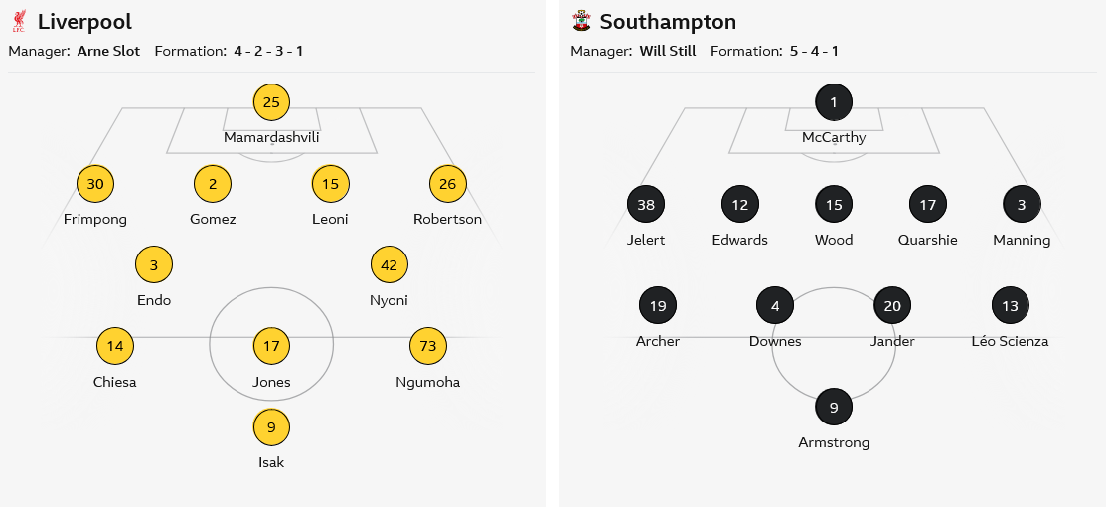
Task: Click the Liverpool 4-2-3-1 formation text
Action: tap(268, 51)
